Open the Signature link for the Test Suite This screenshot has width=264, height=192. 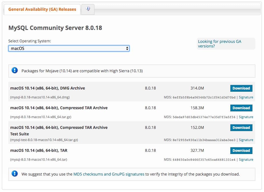click(x=246, y=140)
